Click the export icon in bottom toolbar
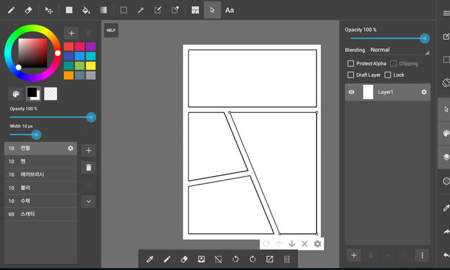Screen dimensions: 450x270 tap(270, 259)
